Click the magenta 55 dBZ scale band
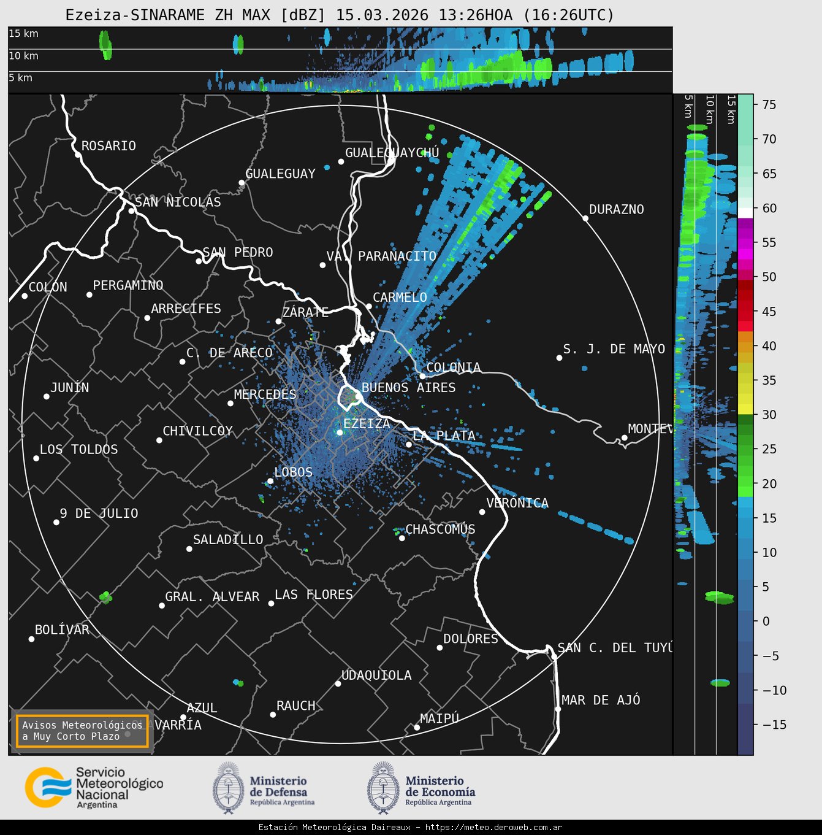 pyautogui.click(x=745, y=242)
